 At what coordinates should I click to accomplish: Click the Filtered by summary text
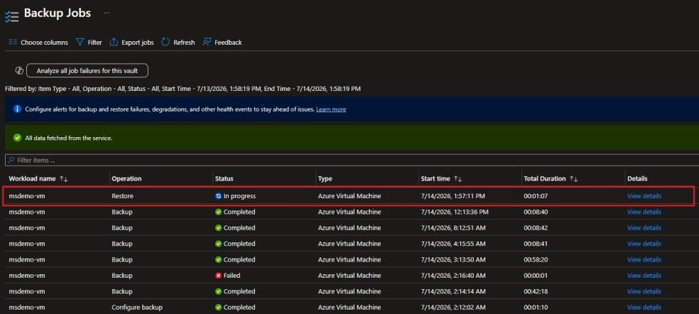point(183,89)
